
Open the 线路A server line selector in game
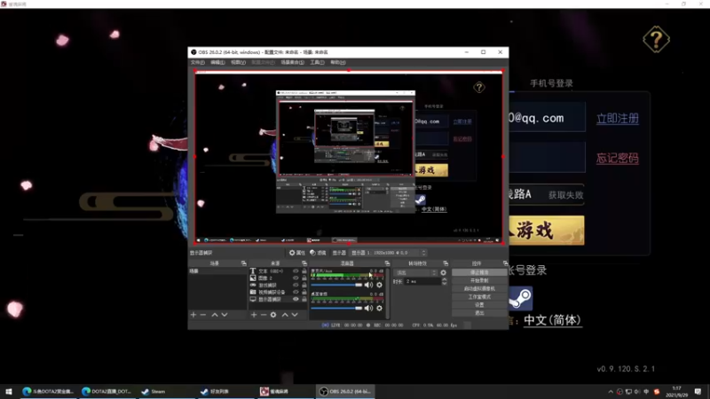(x=546, y=194)
